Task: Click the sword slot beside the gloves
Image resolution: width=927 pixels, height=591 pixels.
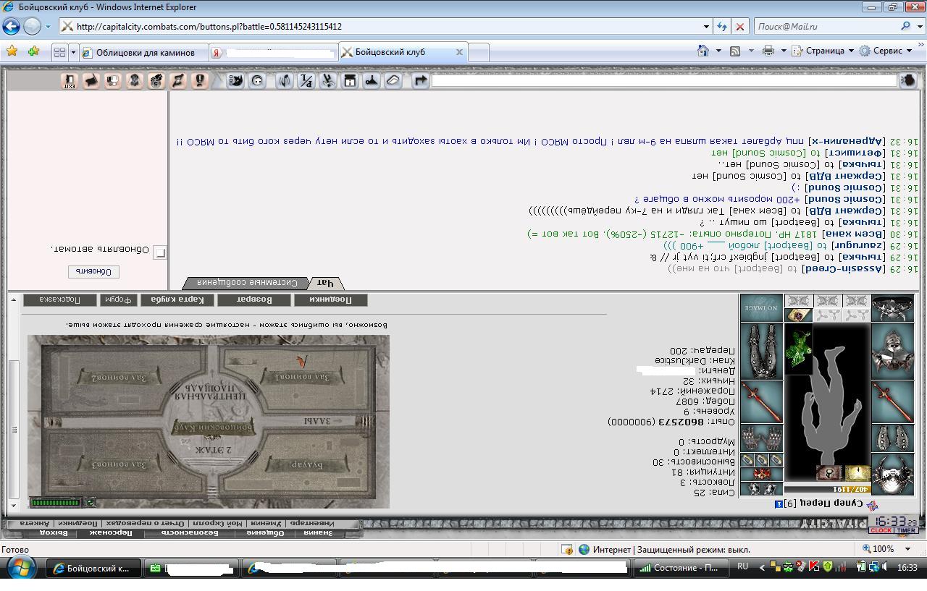Action: [761, 401]
